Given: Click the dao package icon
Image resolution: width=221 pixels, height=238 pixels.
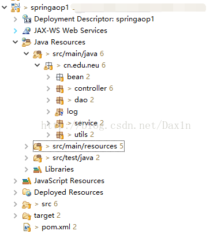Looking at the screenshot, I should click(x=59, y=101).
